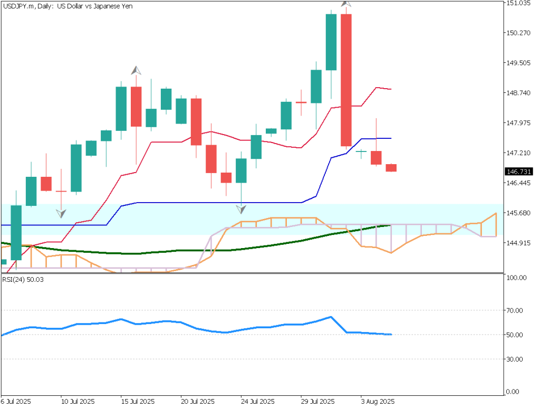This screenshot has height=408, width=540.
Task: Click the down arrow below the 10 Jul candles
Action: (x=60, y=213)
